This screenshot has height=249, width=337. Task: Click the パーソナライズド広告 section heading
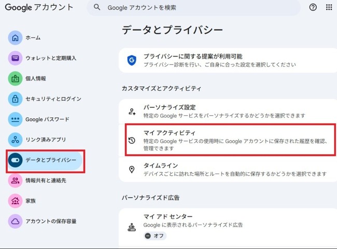pos(150,198)
